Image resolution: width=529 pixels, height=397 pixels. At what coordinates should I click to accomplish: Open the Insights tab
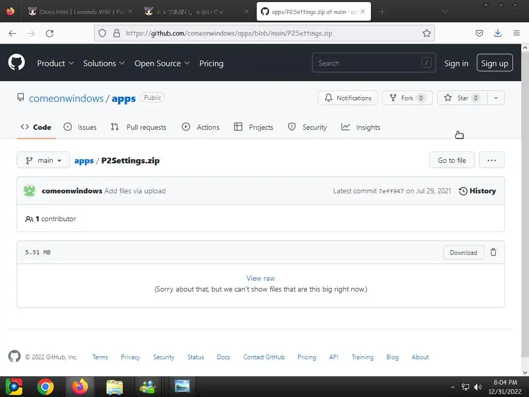click(x=361, y=127)
